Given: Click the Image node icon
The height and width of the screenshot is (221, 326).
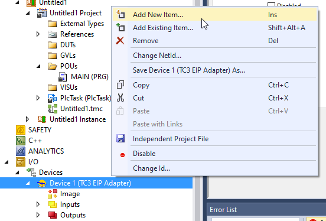Looking at the screenshot, I should 53,194.
